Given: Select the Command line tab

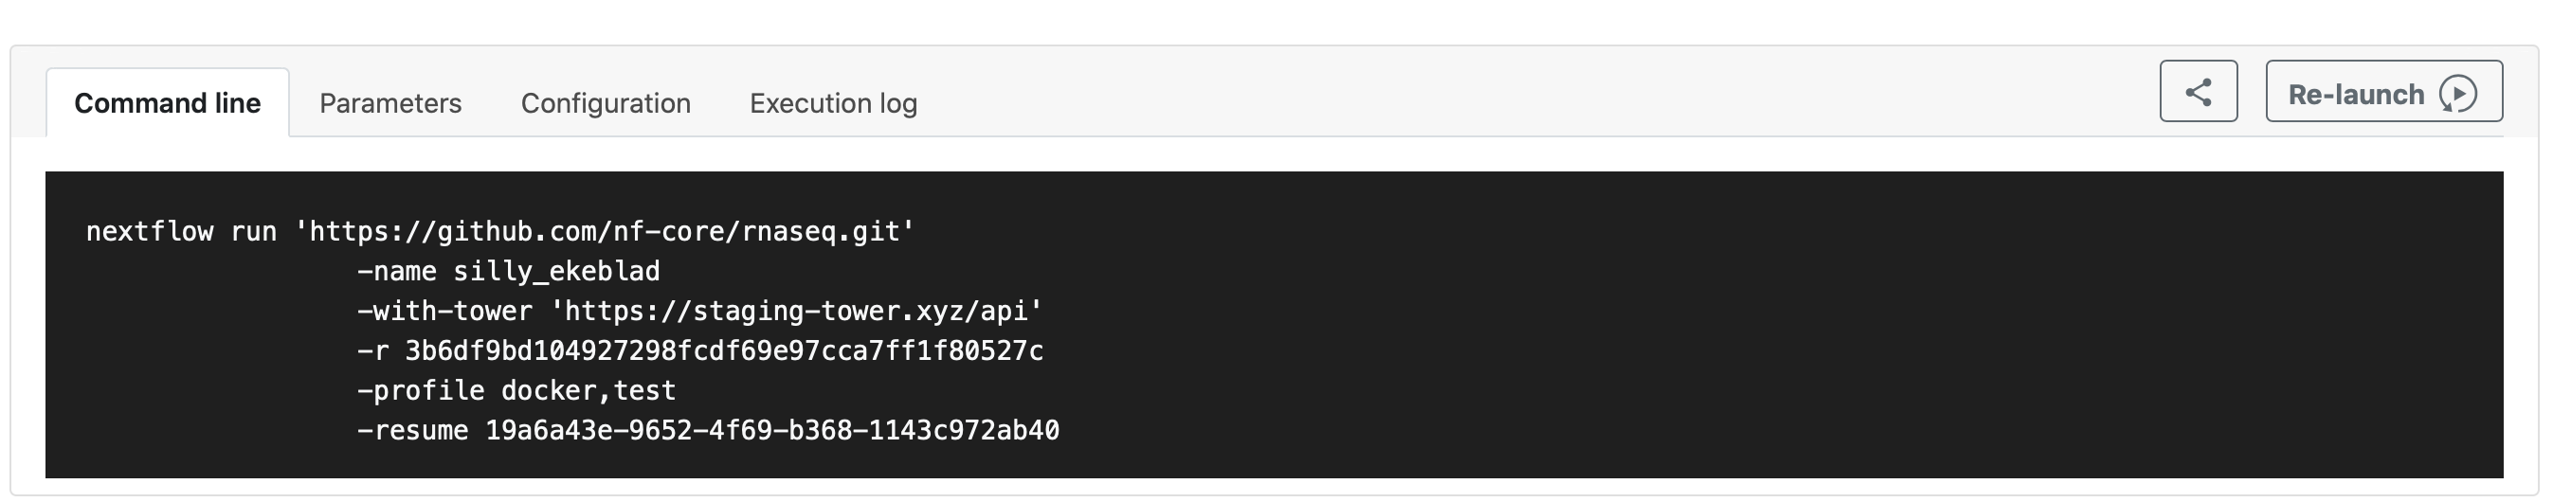Looking at the screenshot, I should (168, 103).
